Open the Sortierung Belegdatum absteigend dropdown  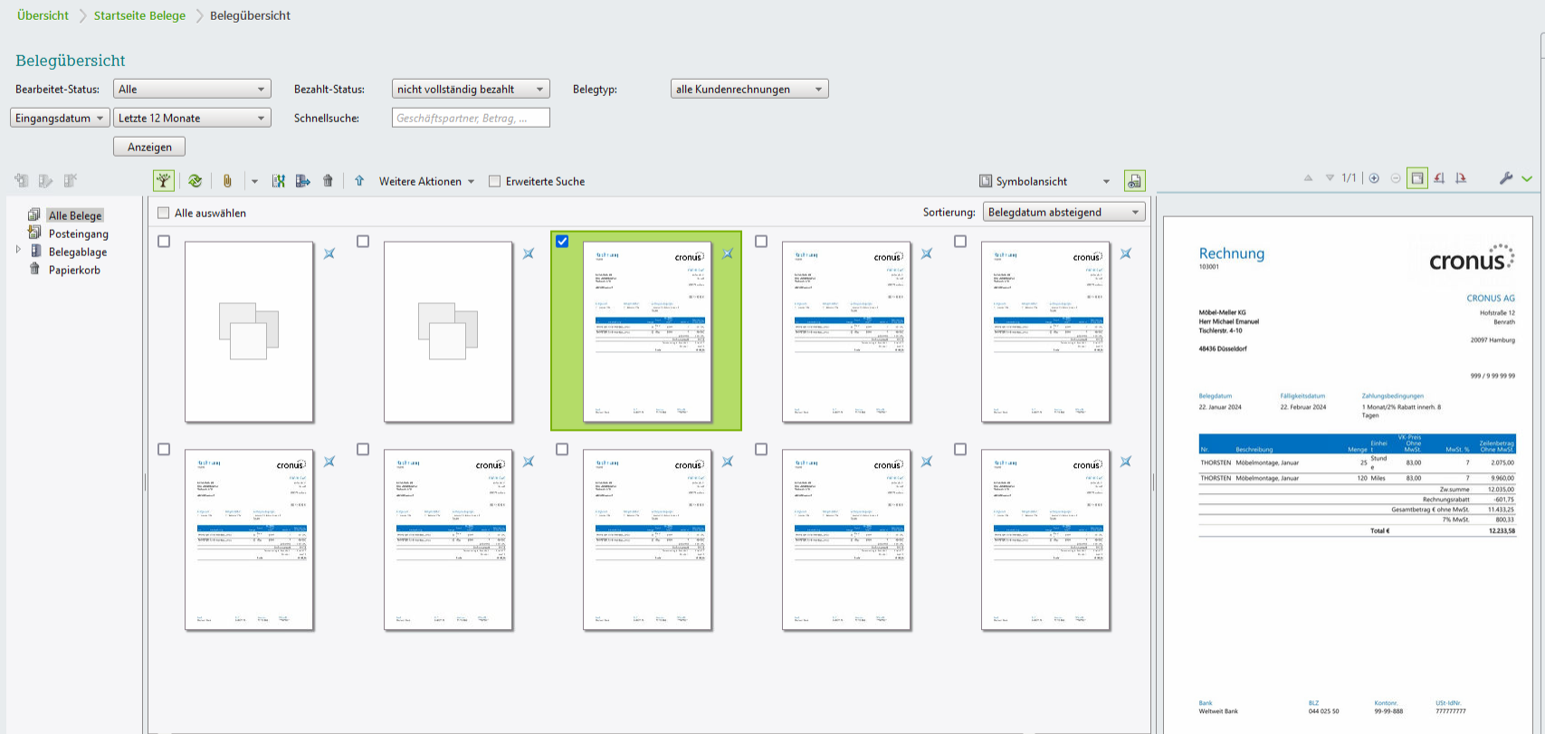click(1063, 212)
